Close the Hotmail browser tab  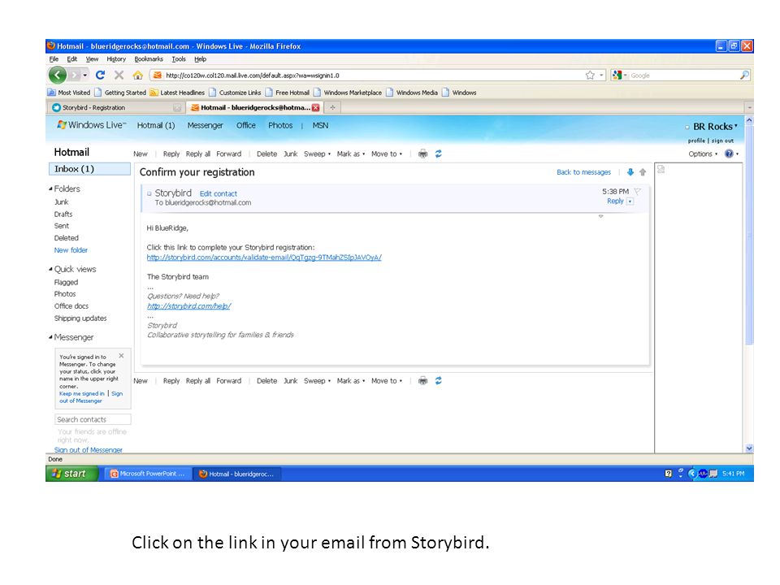(315, 107)
